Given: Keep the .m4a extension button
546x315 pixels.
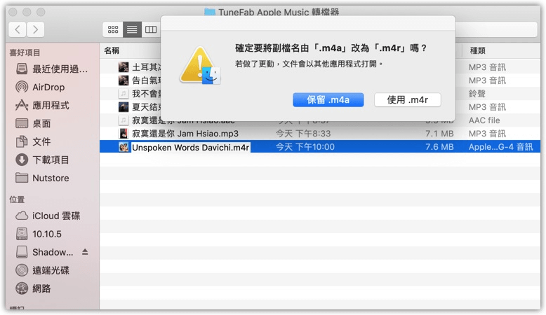Looking at the screenshot, I should [x=328, y=100].
